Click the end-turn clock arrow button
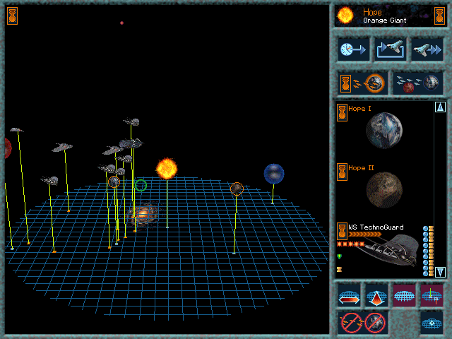The width and height of the screenshot is (452, 339). pos(353,49)
